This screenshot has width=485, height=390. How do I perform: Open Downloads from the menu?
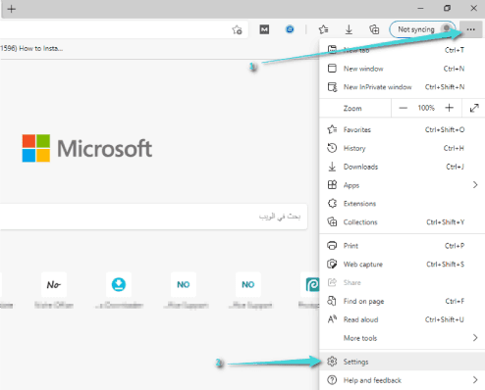point(403,167)
